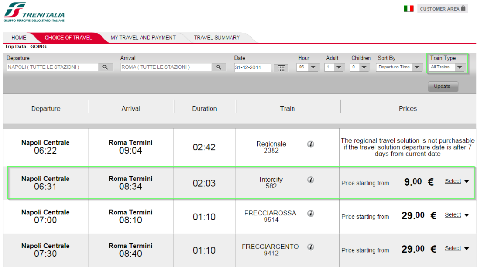
Task: Open the Adult count dropdown
Action: click(x=334, y=67)
